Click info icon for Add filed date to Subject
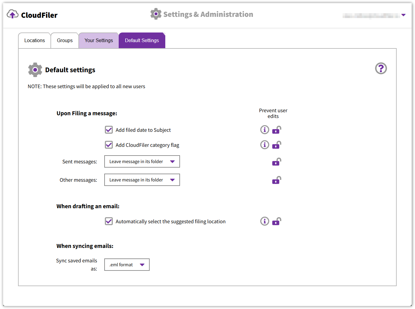Image resolution: width=415 pixels, height=309 pixels. point(264,130)
